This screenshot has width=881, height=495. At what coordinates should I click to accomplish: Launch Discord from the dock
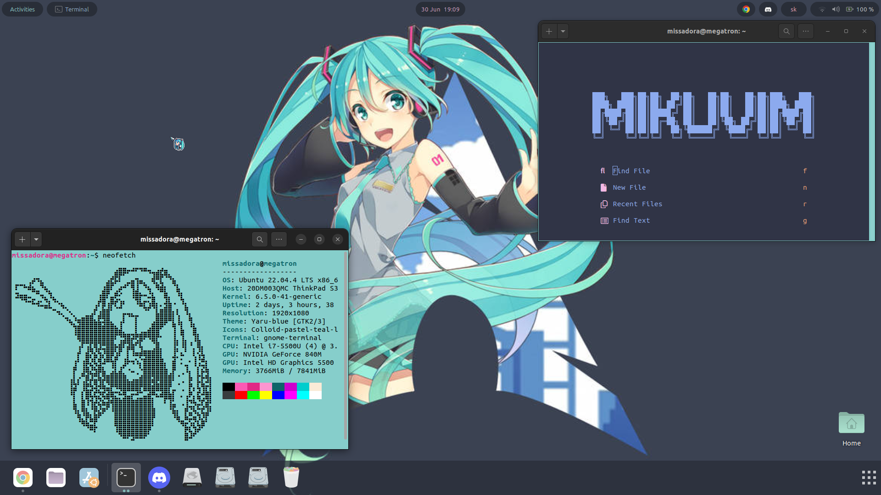pos(159,478)
